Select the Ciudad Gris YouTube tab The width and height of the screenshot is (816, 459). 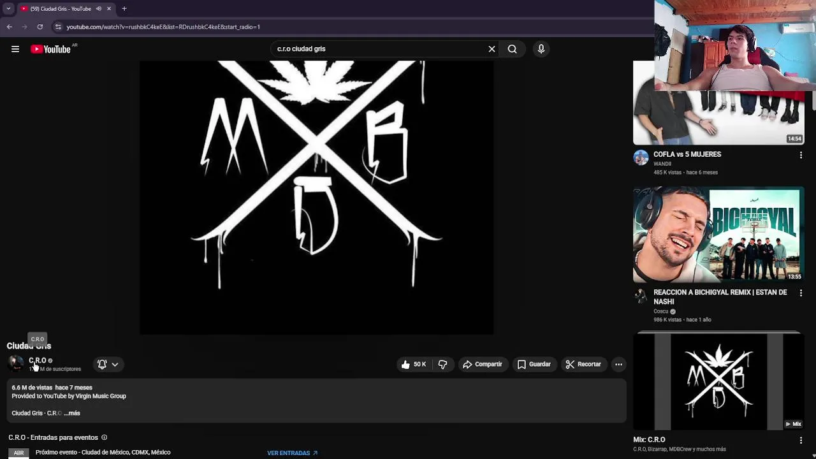click(x=61, y=8)
